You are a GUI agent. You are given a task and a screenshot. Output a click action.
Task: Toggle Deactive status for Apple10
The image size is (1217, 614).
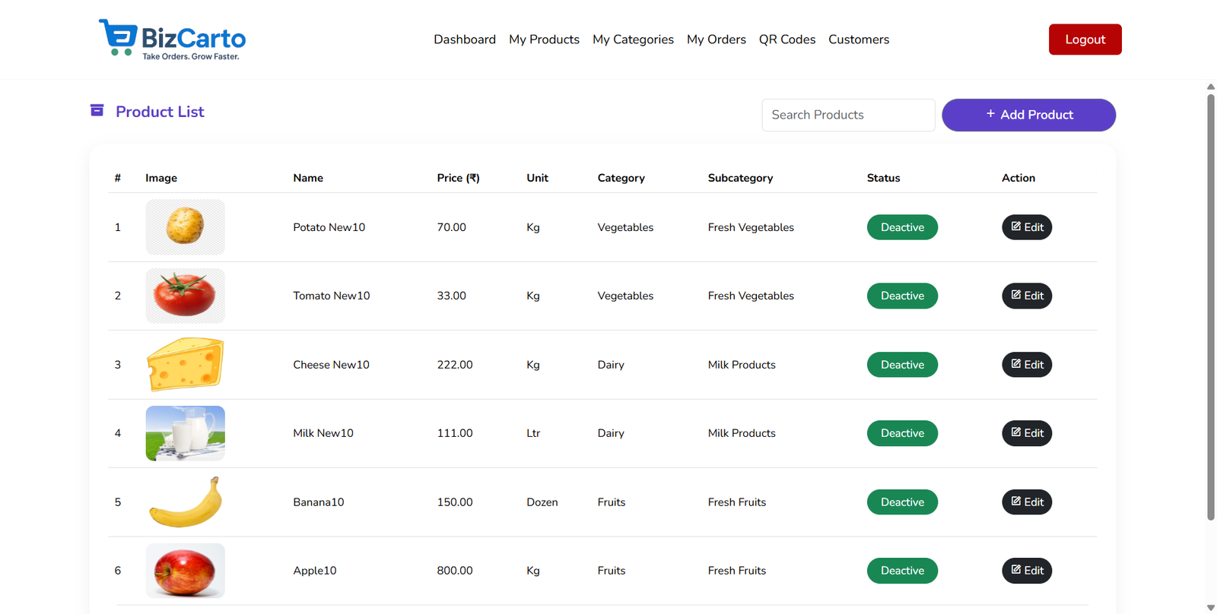[901, 571]
